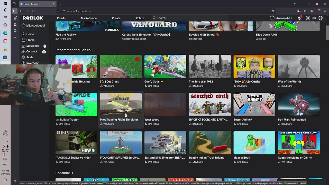Open the Roblox settings gear
329x185 pixels.
(321, 18)
